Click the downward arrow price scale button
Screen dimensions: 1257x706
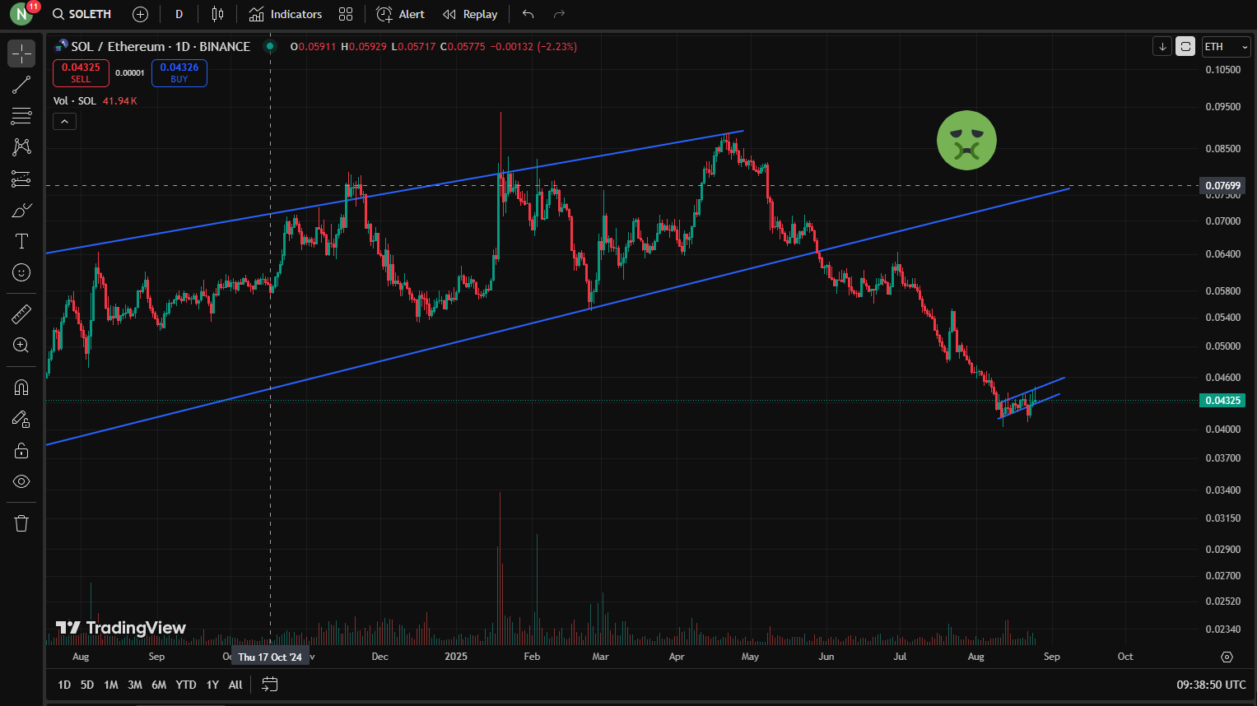(1162, 47)
